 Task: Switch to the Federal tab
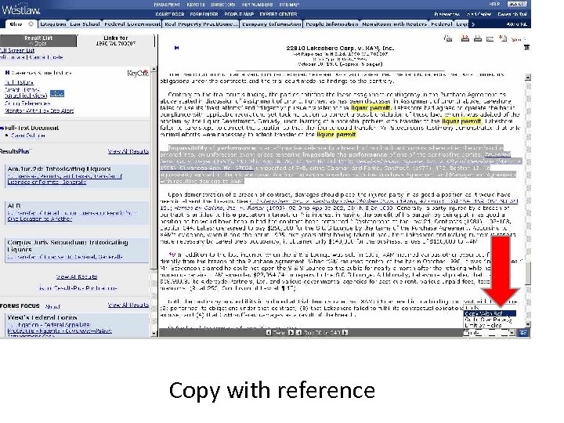(x=441, y=24)
